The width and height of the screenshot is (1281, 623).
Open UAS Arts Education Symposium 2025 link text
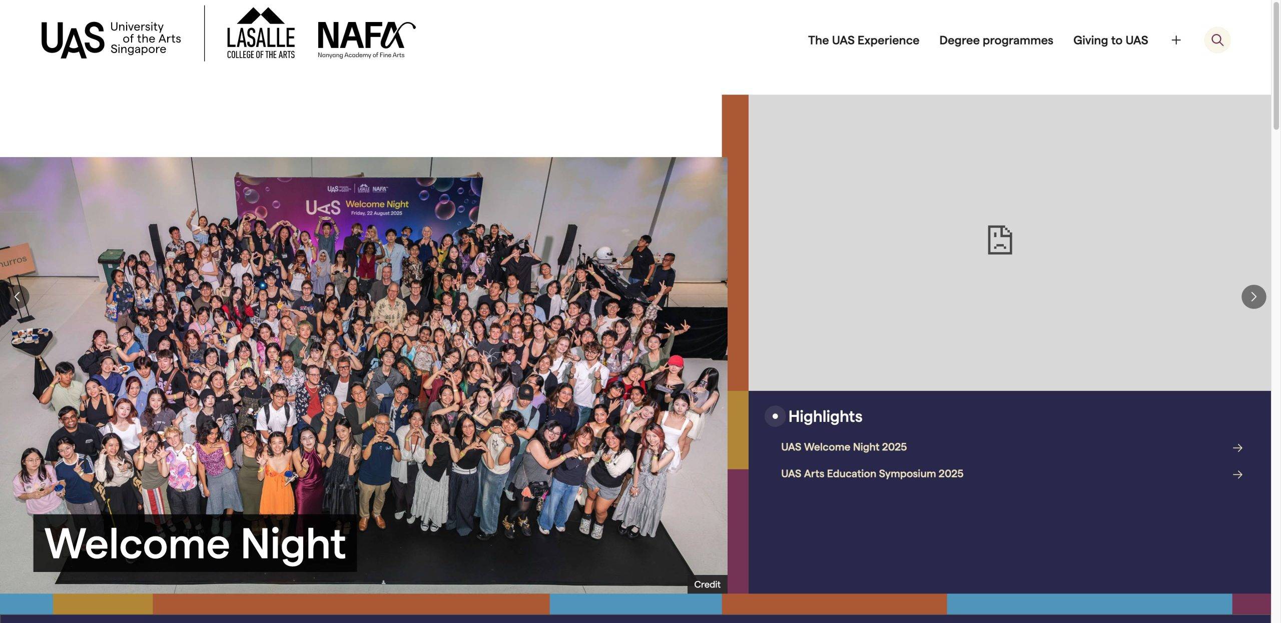coord(872,473)
